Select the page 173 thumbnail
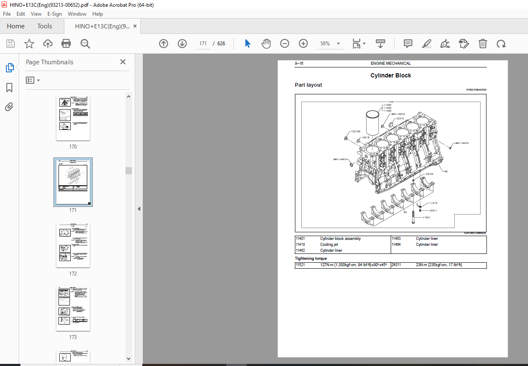The height and width of the screenshot is (366, 528). [73, 309]
